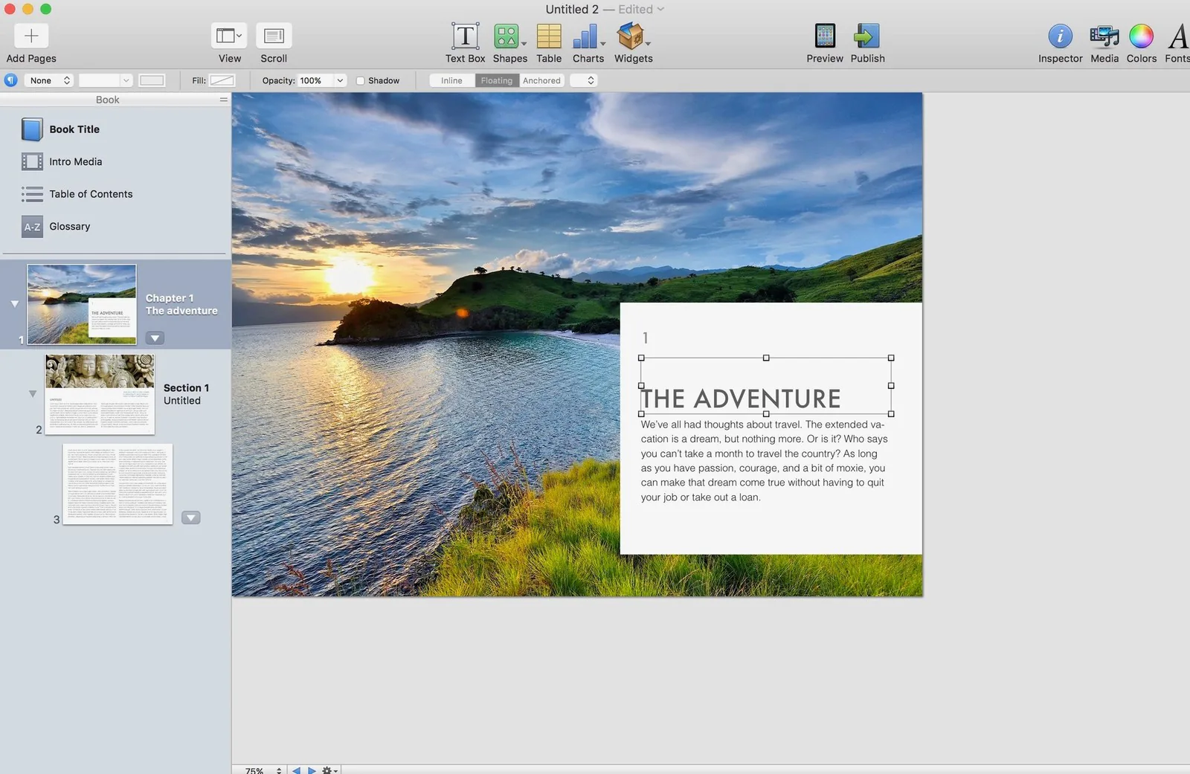Select Scroll orientation in toolbar

click(x=274, y=36)
